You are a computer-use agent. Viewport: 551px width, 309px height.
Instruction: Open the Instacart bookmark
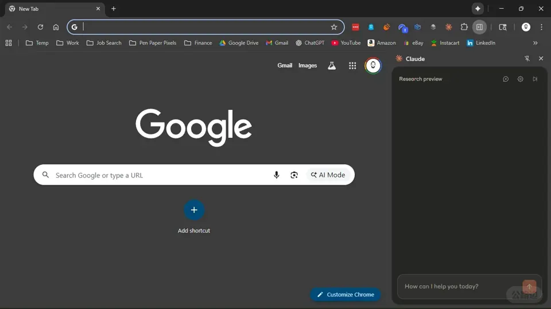coord(445,43)
